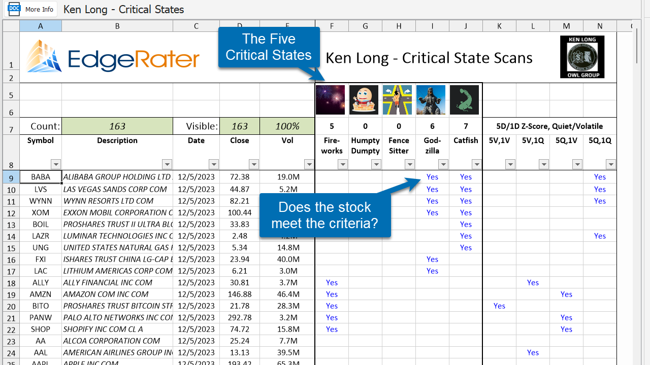Open the Catfish column filter dropdown
The width and height of the screenshot is (650, 365).
coord(477,164)
